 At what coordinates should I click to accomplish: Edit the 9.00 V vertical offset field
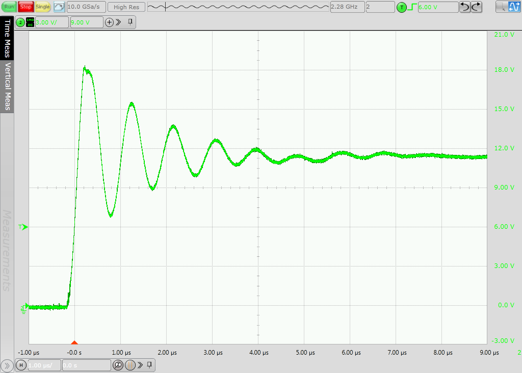pyautogui.click(x=86, y=22)
